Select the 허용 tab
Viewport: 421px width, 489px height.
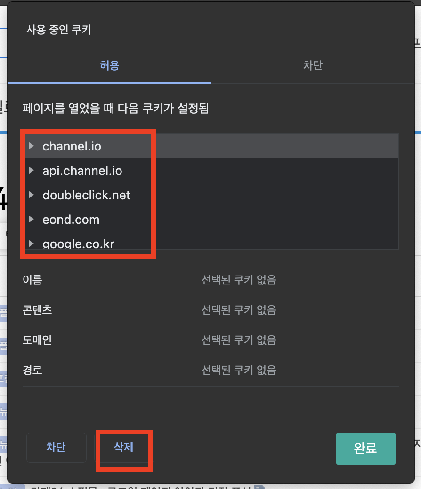click(109, 66)
